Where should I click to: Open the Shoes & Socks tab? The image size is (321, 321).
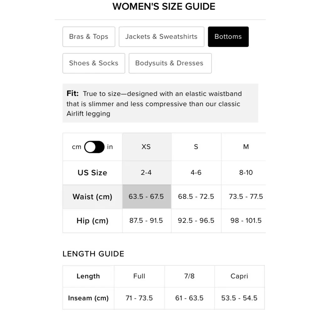[x=94, y=63]
